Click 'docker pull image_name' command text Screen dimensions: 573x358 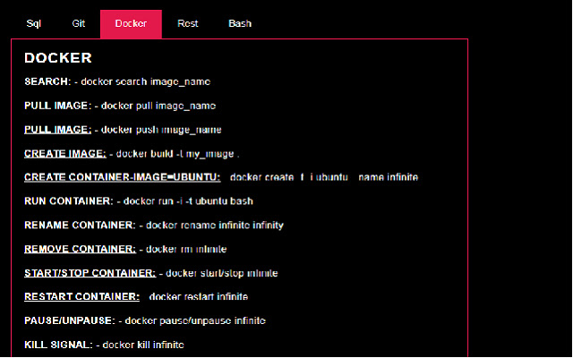pos(158,106)
